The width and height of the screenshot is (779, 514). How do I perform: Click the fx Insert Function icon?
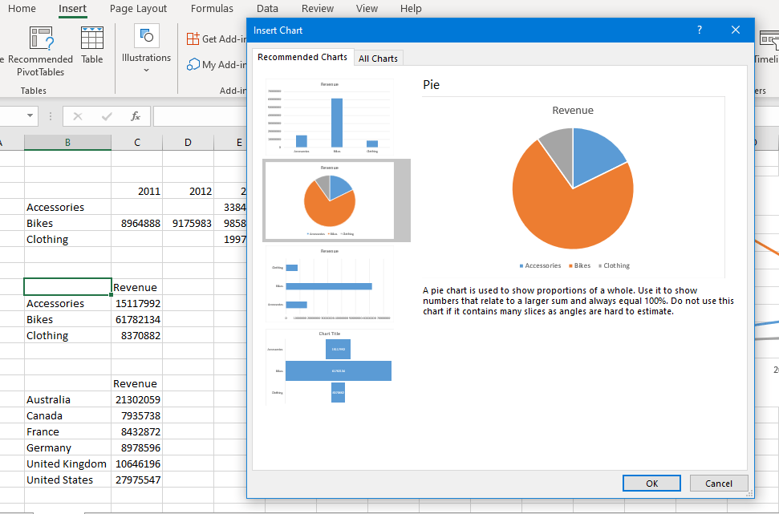pyautogui.click(x=136, y=116)
